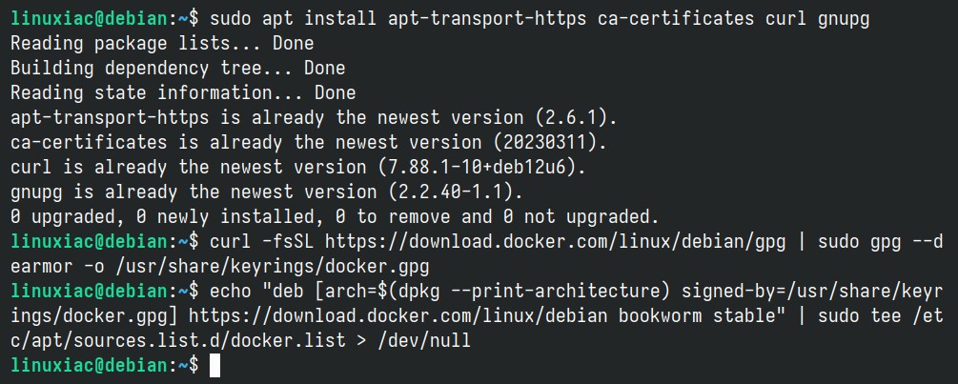Image resolution: width=958 pixels, height=384 pixels.
Task: Click the '0 upgraded, 0 newly installed' summary line
Action: coord(335,216)
